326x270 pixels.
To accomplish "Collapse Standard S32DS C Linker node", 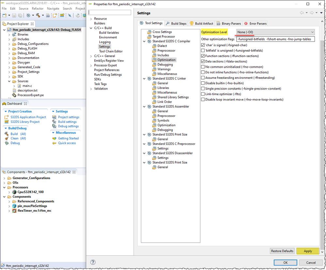I will [144, 78].
